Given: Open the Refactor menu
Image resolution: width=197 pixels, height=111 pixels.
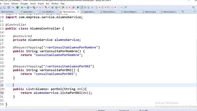Looking at the screenshot, I should [x=15, y=3].
